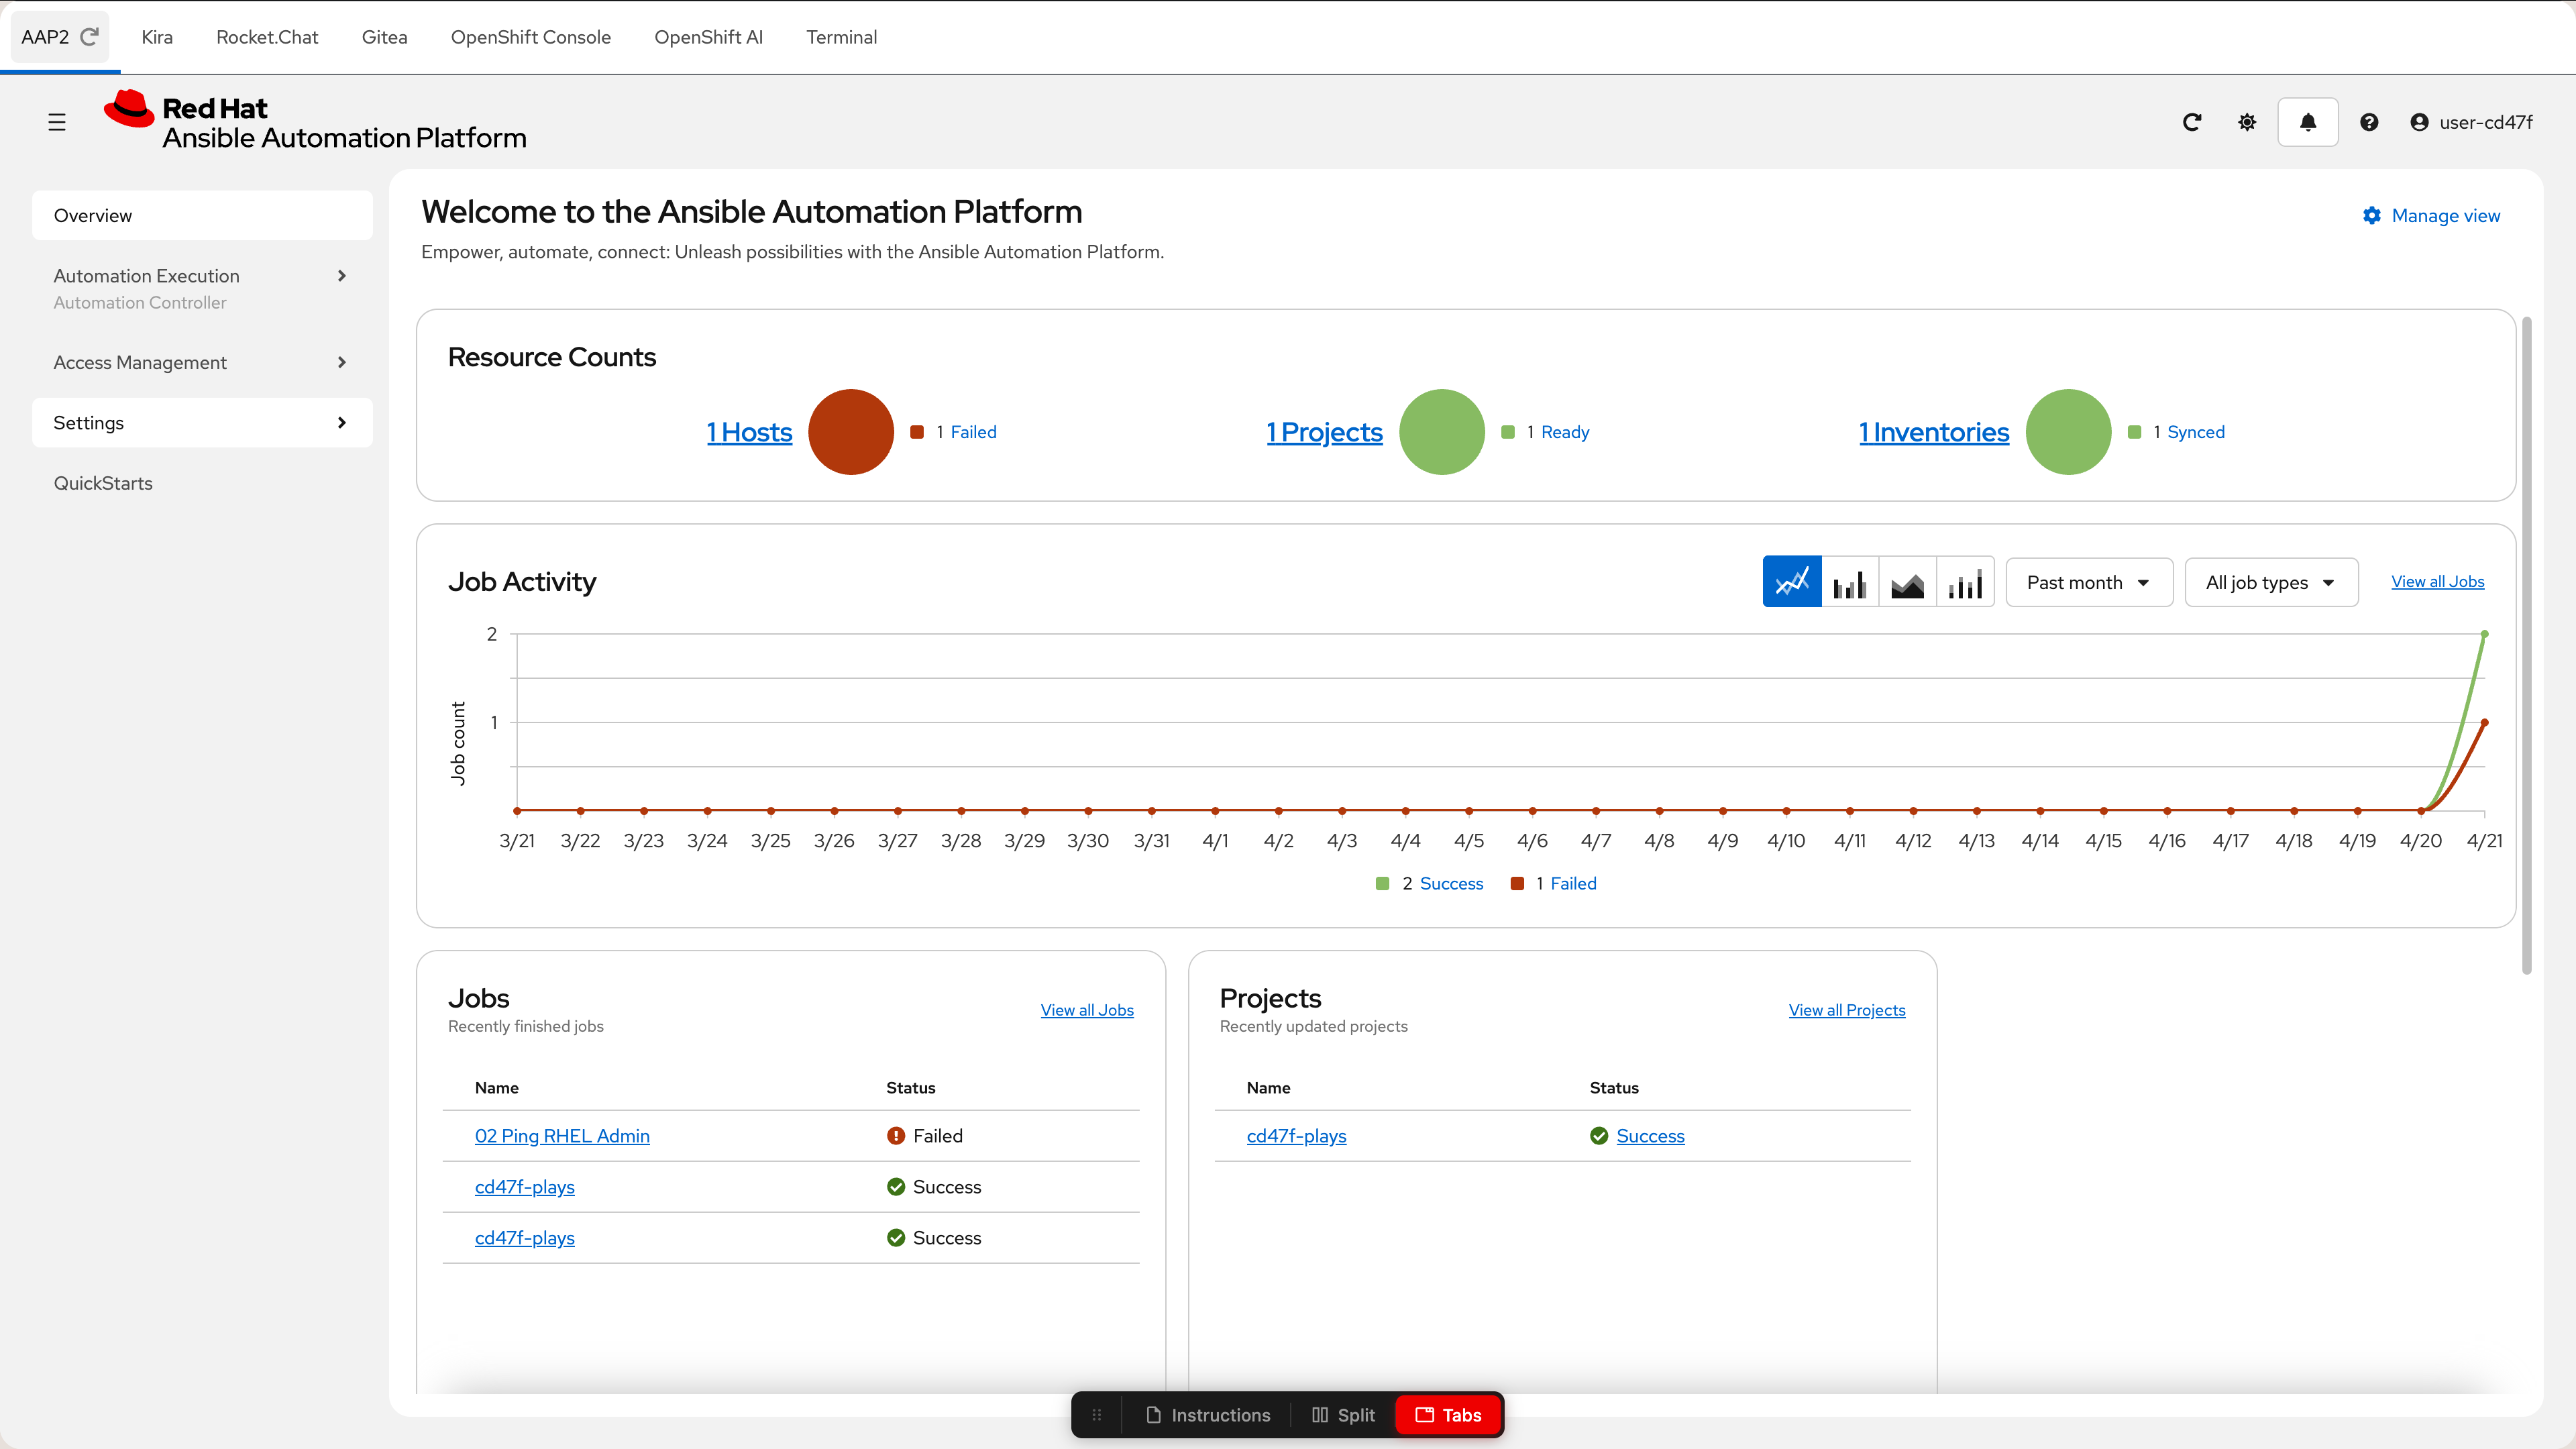Click the Synced link in Inventories legend

coord(2196,432)
